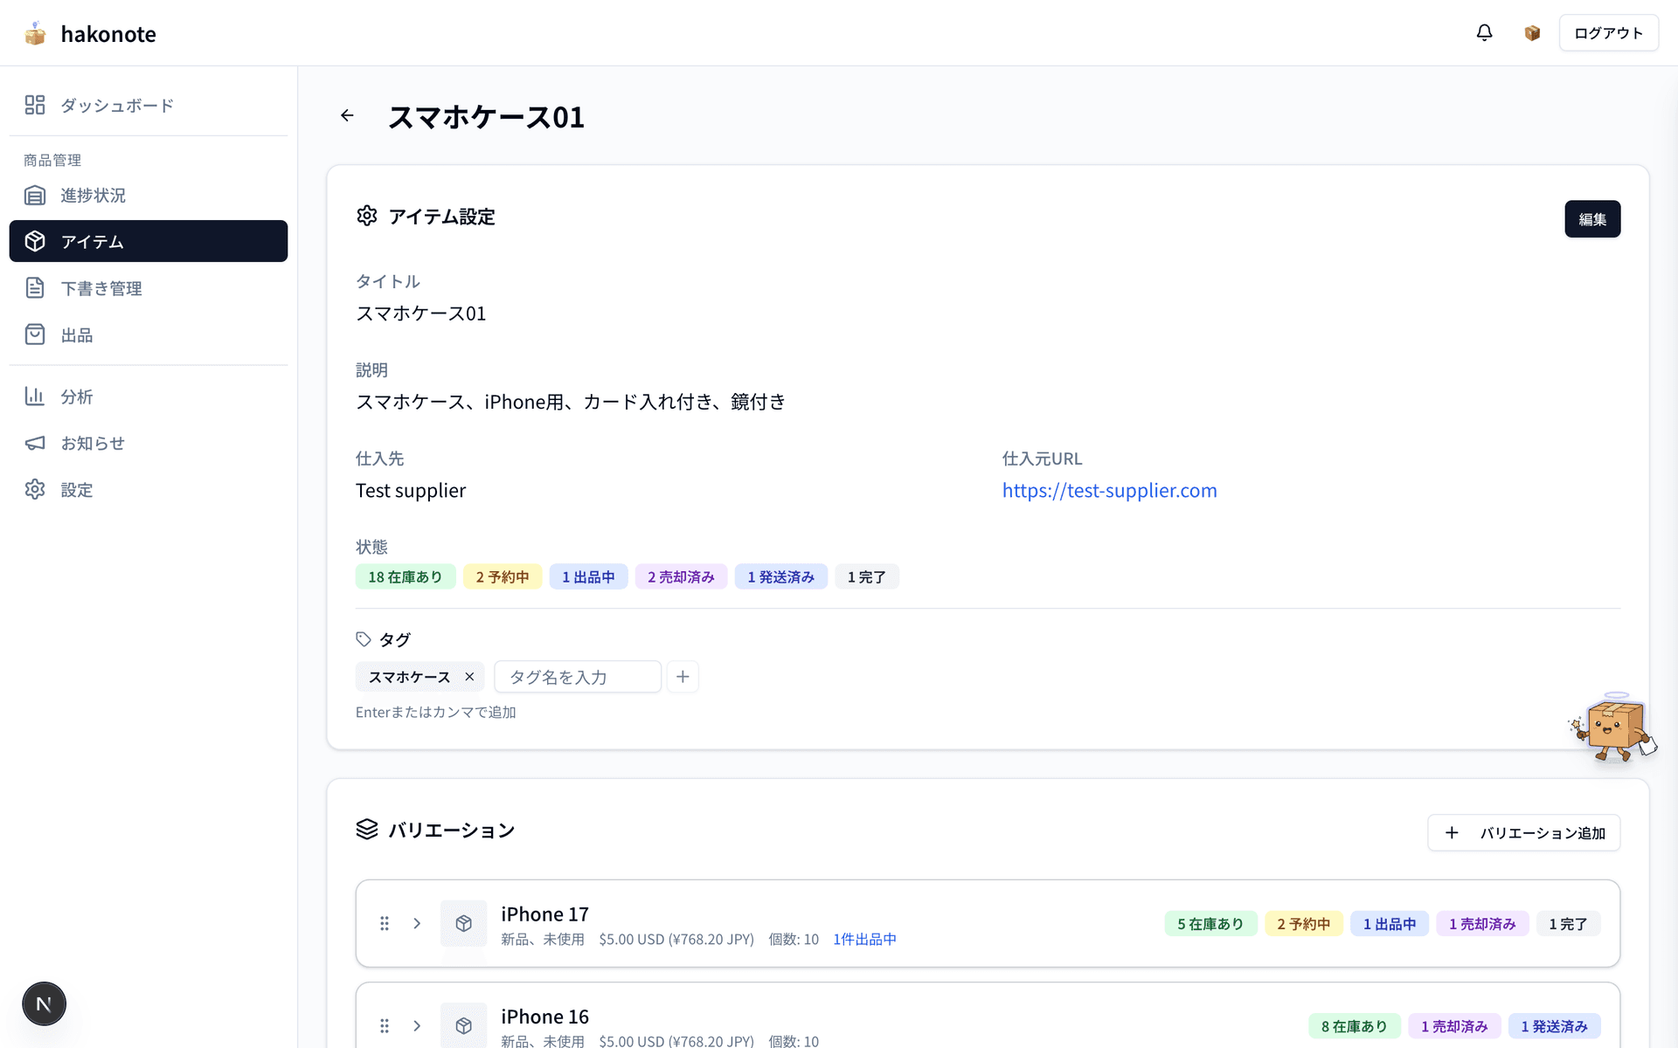1678x1048 pixels.
Task: Click the タグ label icon
Action: tap(364, 639)
